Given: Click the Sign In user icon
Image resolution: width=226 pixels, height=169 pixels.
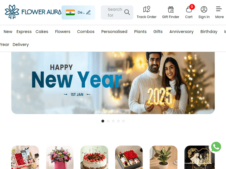Looking at the screenshot, I should (204, 10).
